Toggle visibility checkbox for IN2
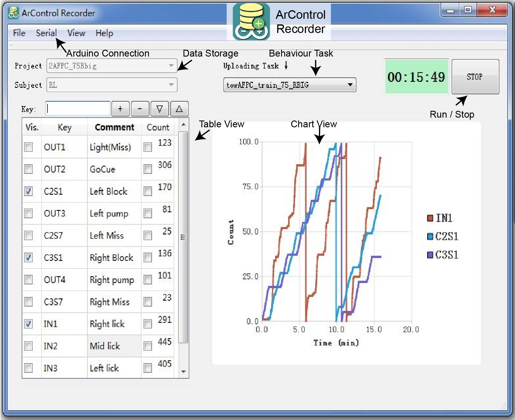The image size is (515, 420). 28,346
